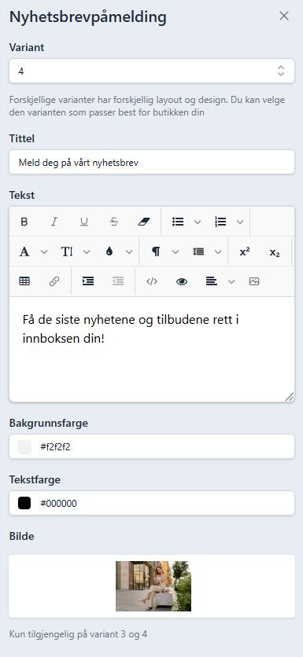
Task: Insert an image in the editor
Action: [254, 281]
